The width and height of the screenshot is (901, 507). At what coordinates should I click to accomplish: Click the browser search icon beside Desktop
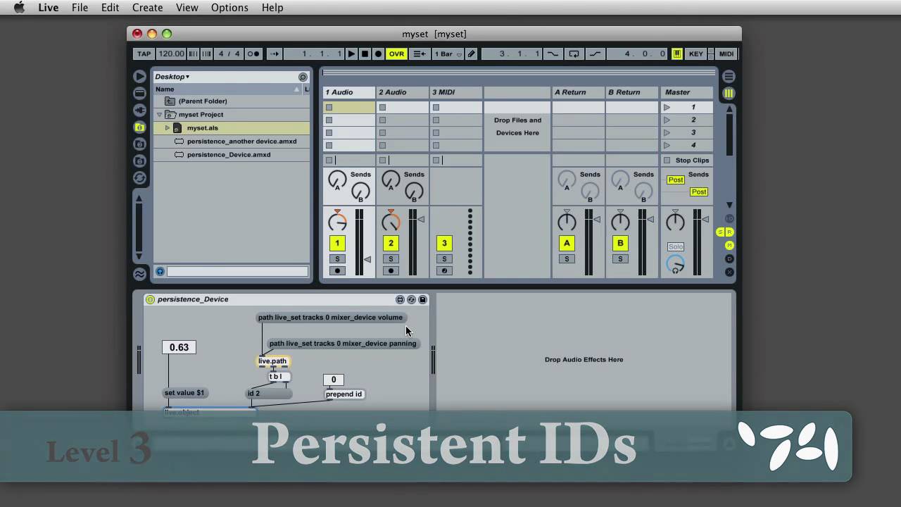(303, 77)
